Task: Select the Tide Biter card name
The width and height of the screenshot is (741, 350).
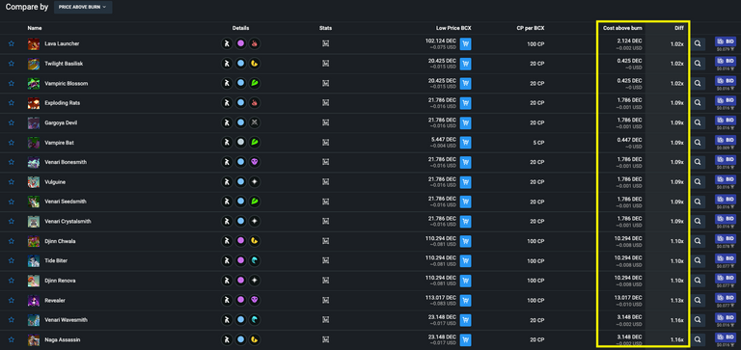Action: (x=56, y=260)
